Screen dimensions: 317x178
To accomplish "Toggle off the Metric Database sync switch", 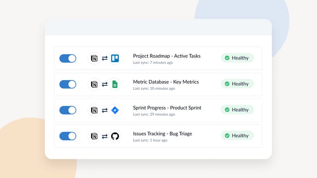I will coord(68,84).
